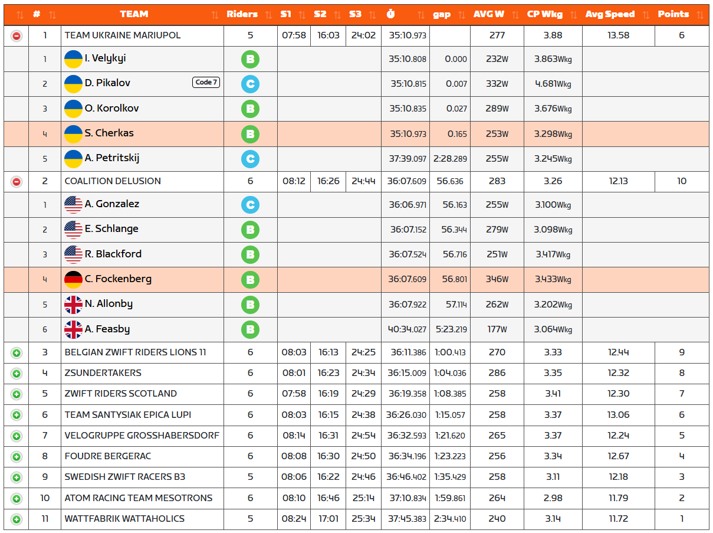
Task: Open rider C. Fockenberg profile
Action: (118, 279)
